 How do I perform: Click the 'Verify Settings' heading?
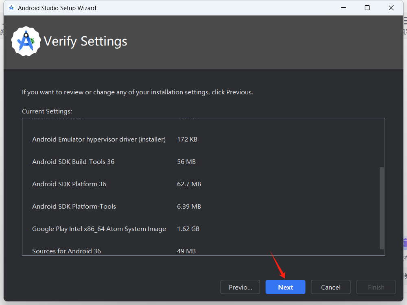pos(85,41)
